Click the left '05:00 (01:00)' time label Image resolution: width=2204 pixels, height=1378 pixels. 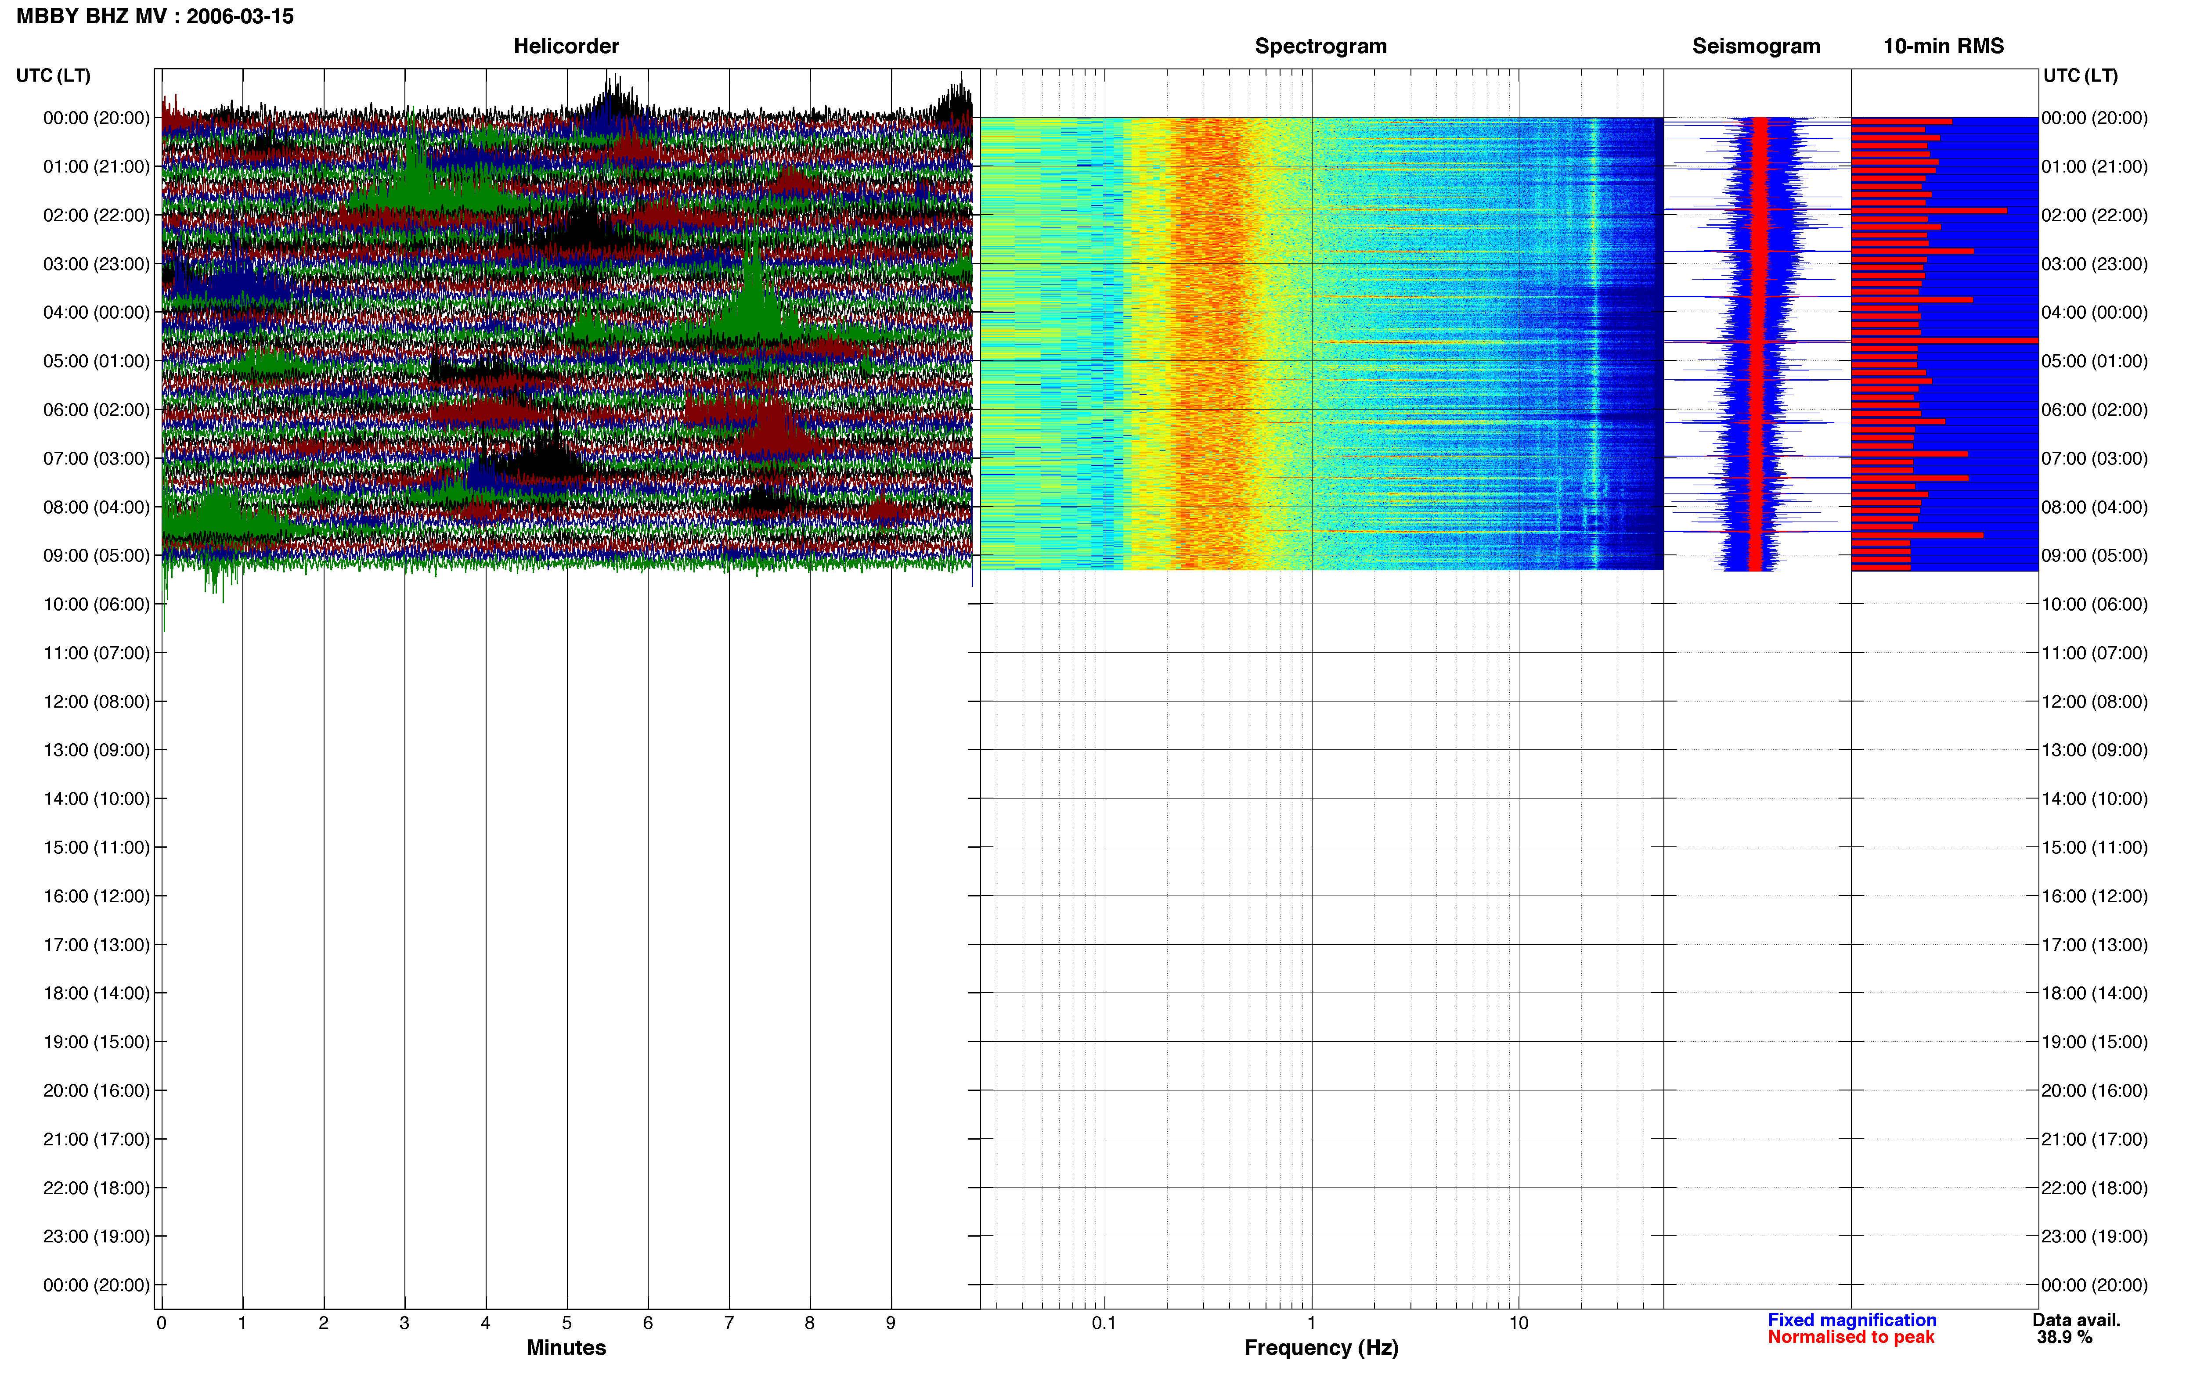tap(97, 361)
